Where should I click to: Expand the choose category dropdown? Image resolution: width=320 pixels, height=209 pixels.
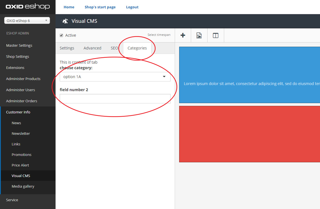tap(115, 77)
